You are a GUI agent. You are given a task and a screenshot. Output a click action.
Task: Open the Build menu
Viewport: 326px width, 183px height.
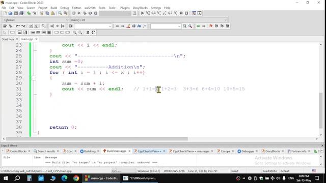point(53,8)
